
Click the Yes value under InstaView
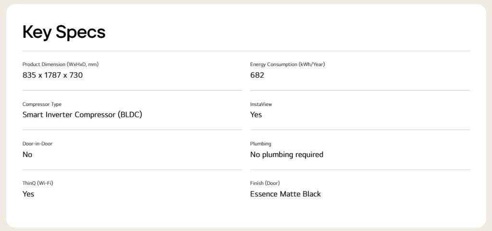tap(256, 115)
